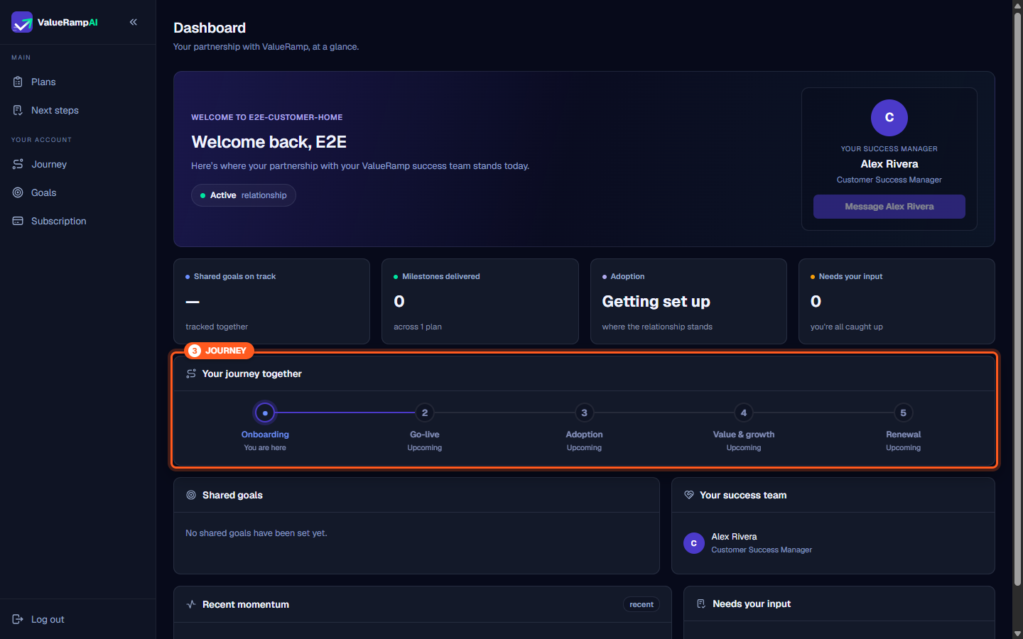Click the ValueRamp AI logo icon
Screen dimensions: 1023x639
coord(22,22)
